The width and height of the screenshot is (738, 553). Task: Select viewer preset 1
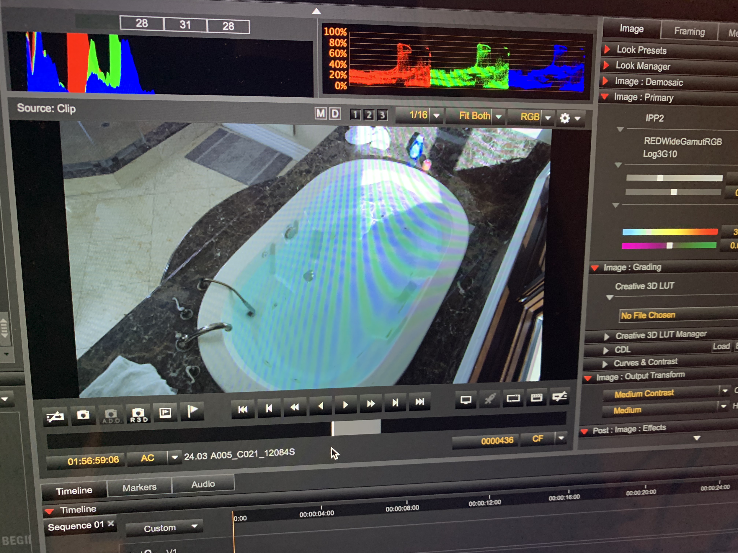(x=355, y=115)
